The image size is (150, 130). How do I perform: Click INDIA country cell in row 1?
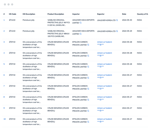pyautogui.click(x=139, y=20)
